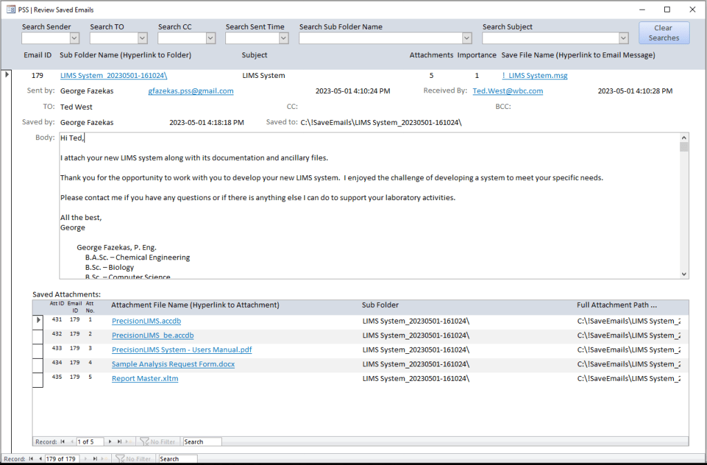
Task: Go to the first email record
Action: pos(30,458)
